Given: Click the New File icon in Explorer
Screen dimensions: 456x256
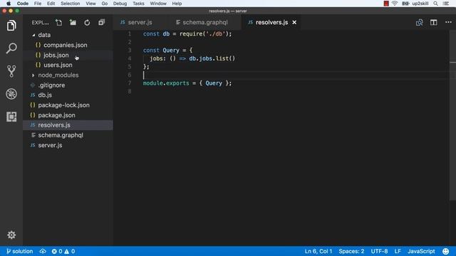Looking at the screenshot, I should click(58, 23).
